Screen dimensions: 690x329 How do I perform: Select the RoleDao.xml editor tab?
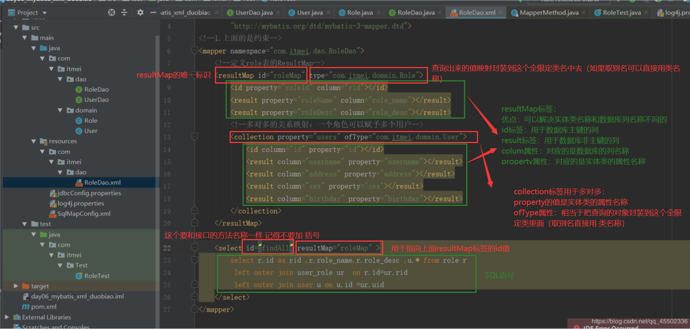(477, 12)
